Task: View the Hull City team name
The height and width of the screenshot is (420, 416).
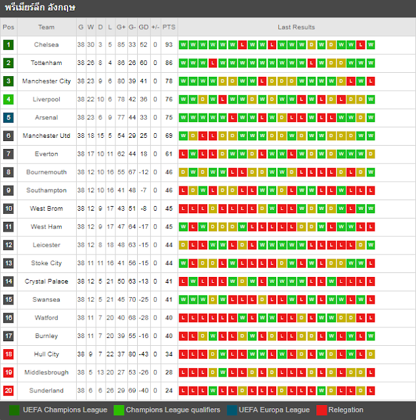Action: 47,354
